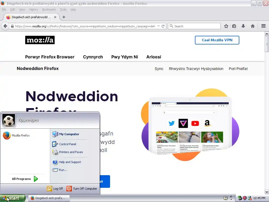The height and width of the screenshot is (202, 269).
Task: Click the Windows start button
Action: point(13,198)
